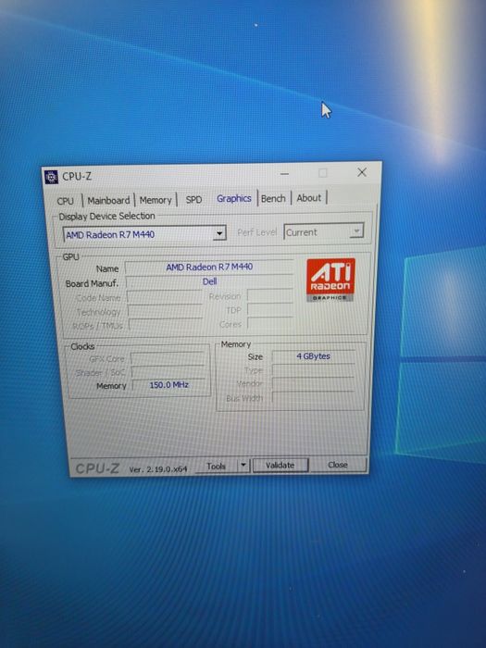
Task: Open the Mainboard tab
Action: [108, 201]
